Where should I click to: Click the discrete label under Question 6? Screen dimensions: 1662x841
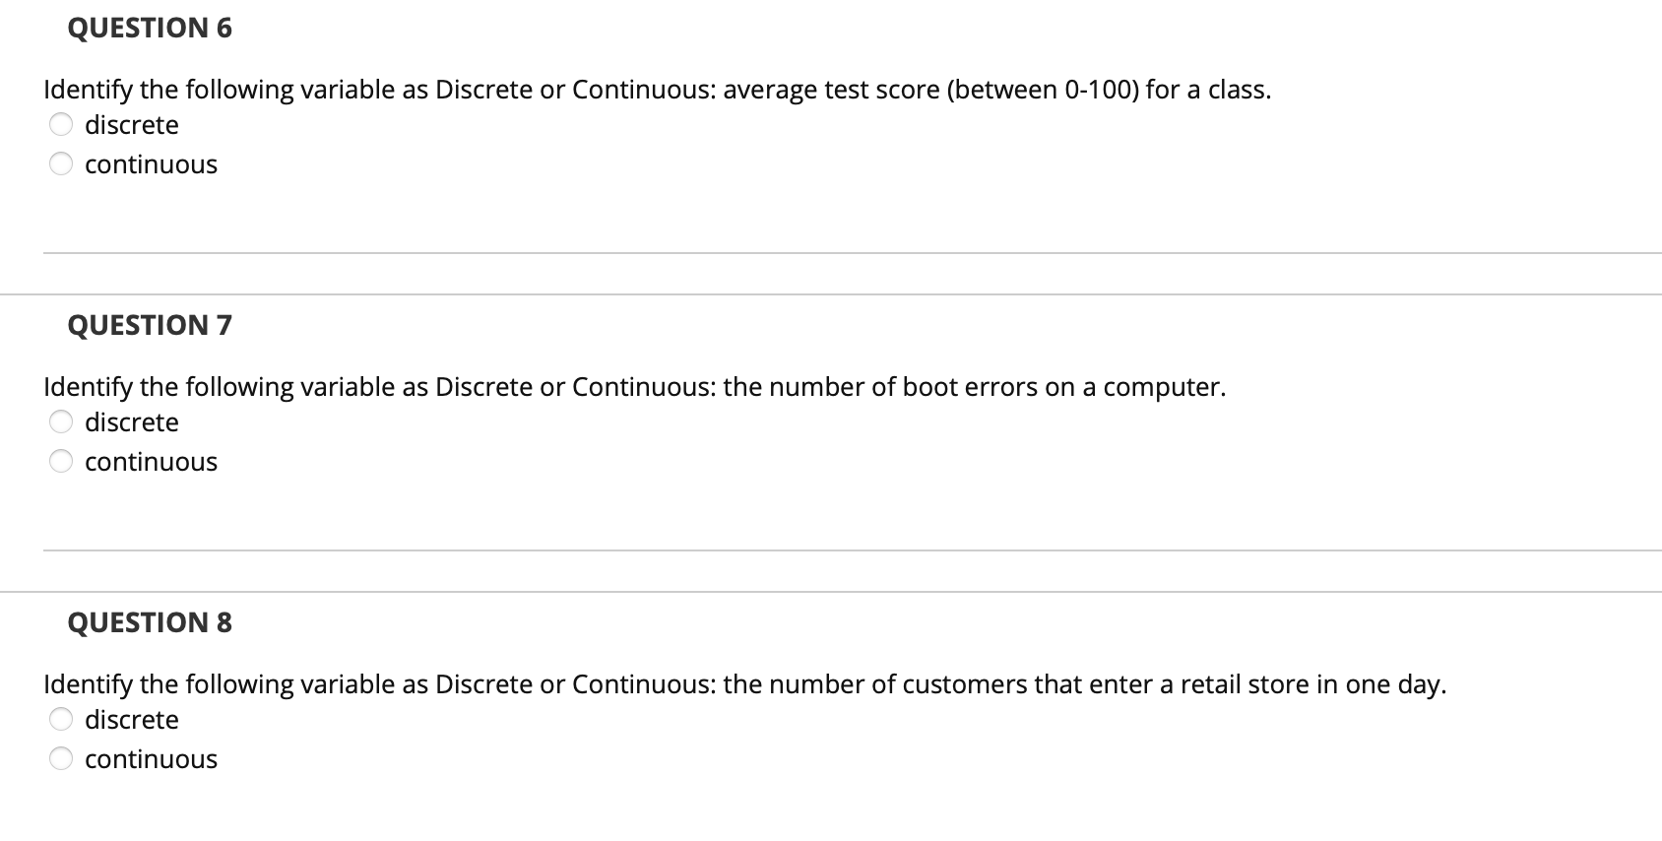coord(131,124)
